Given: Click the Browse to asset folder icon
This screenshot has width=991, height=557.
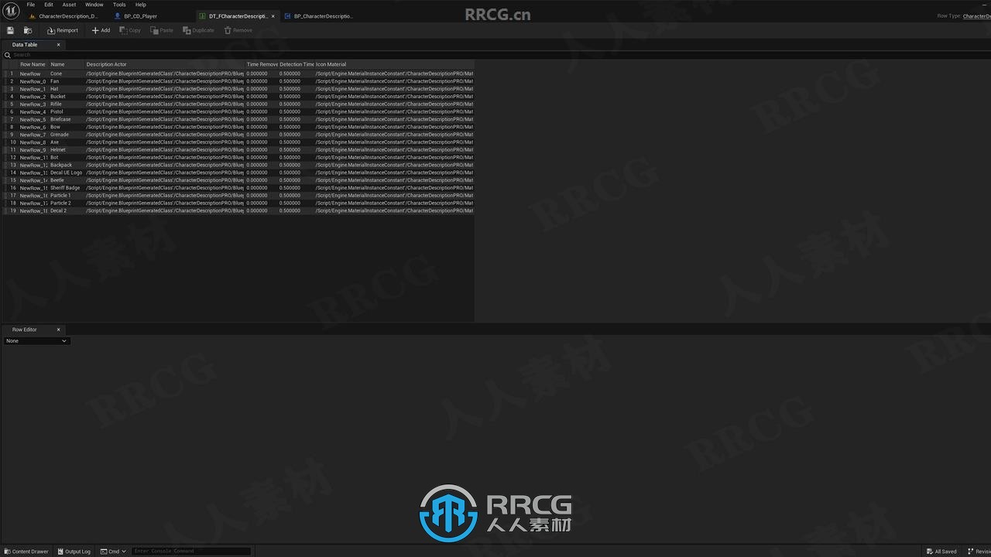Looking at the screenshot, I should pyautogui.click(x=28, y=30).
